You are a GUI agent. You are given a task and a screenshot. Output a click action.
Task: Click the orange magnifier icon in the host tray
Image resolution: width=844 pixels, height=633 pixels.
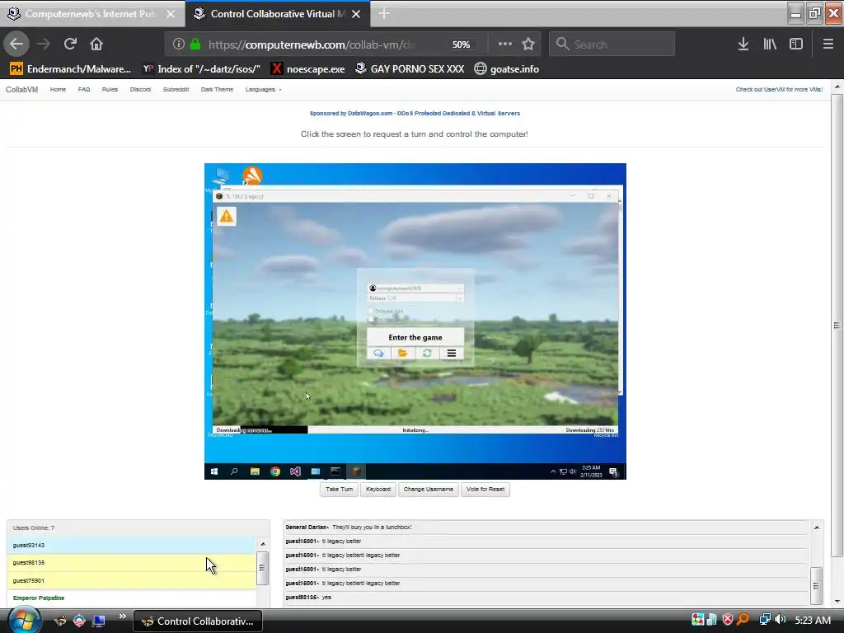[743, 620]
